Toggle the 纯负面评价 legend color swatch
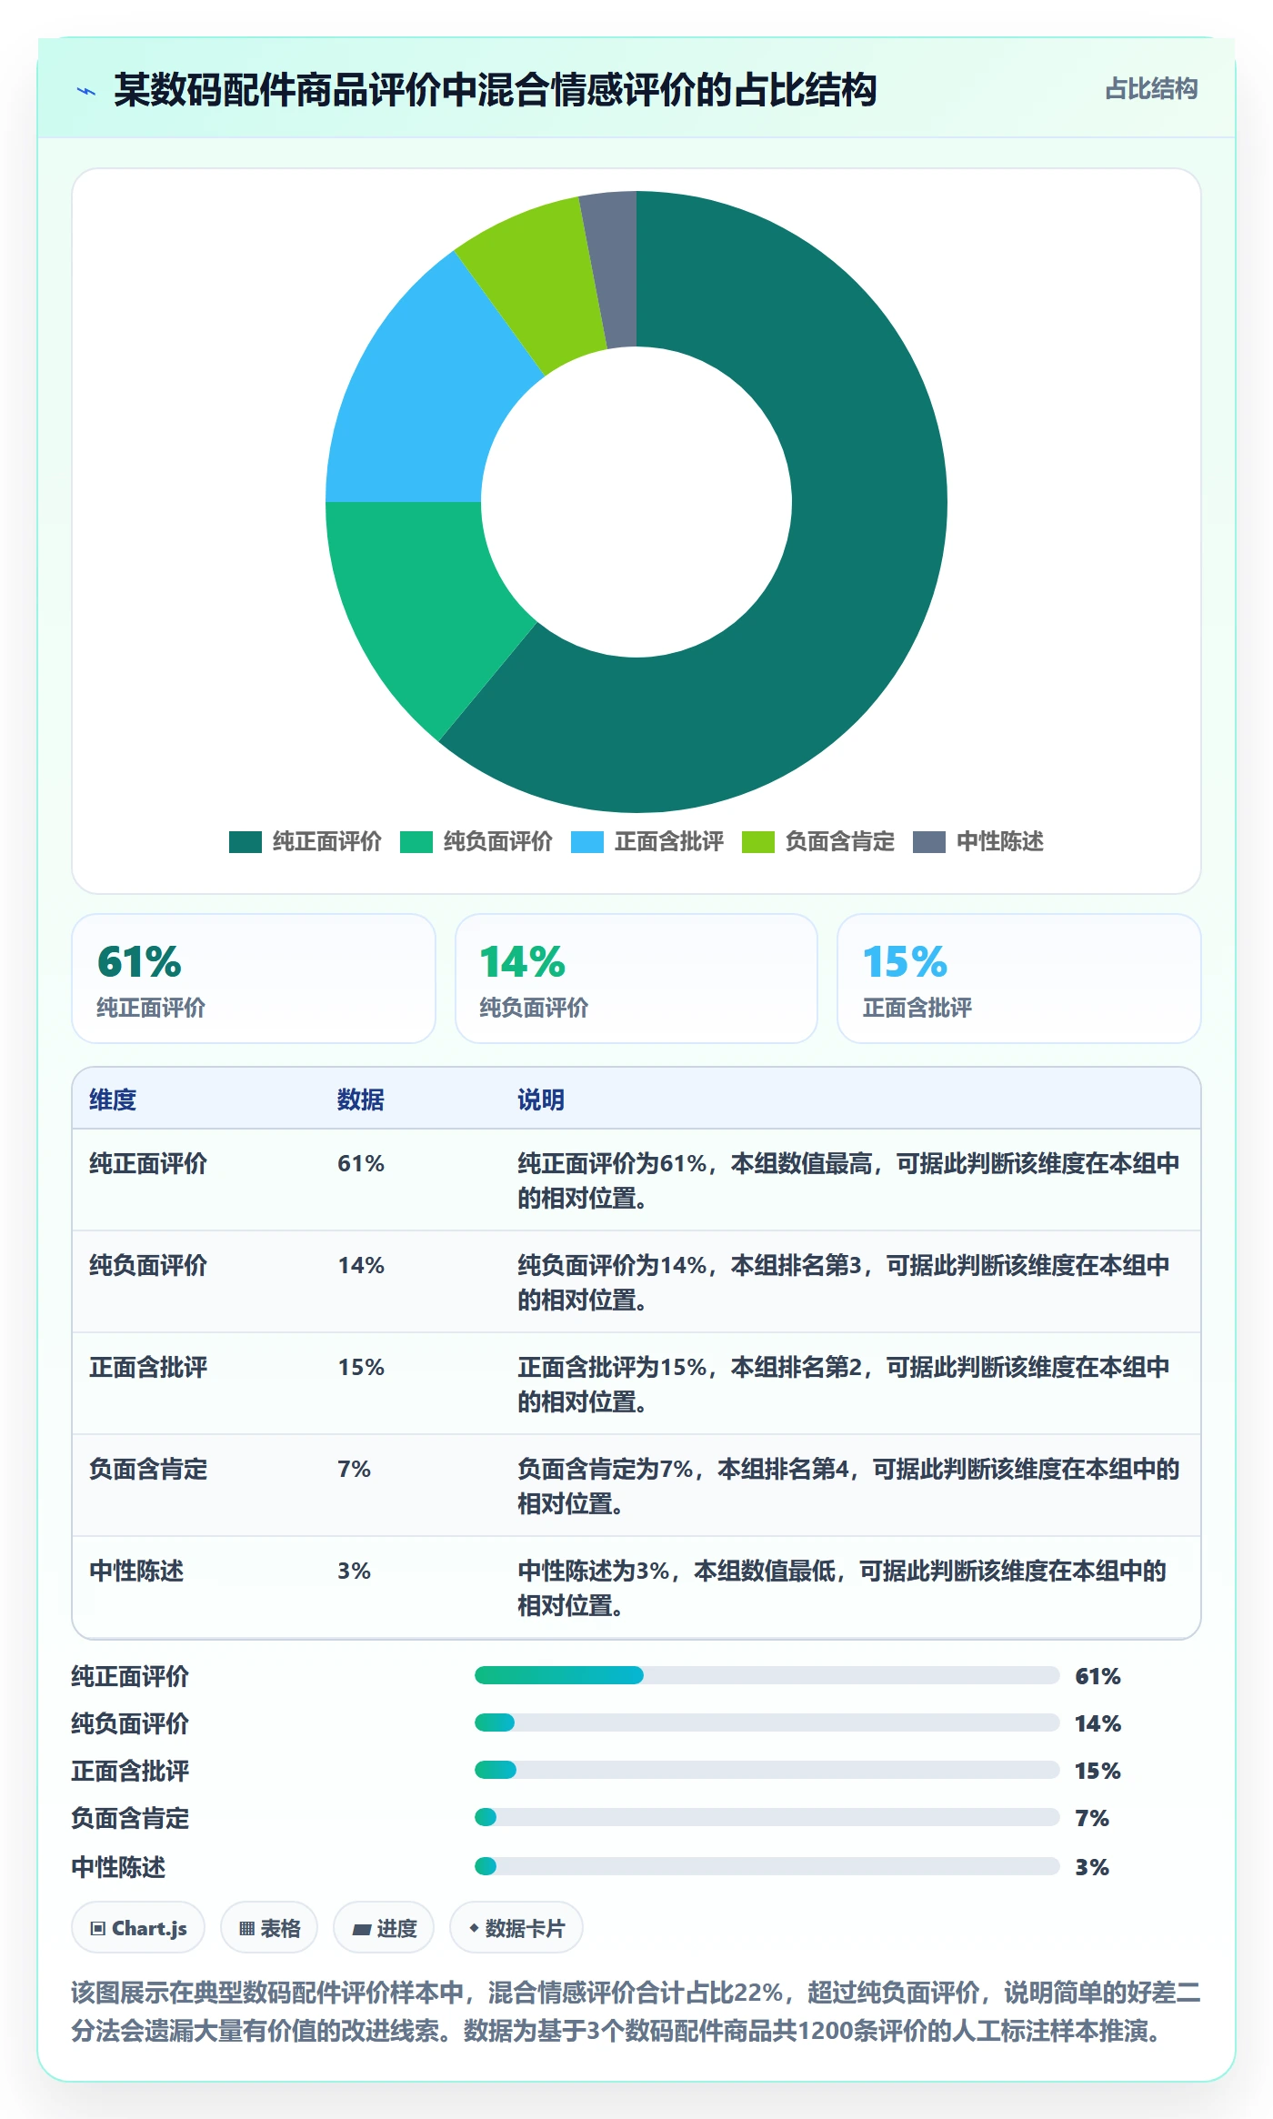This screenshot has height=2119, width=1273. point(416,842)
